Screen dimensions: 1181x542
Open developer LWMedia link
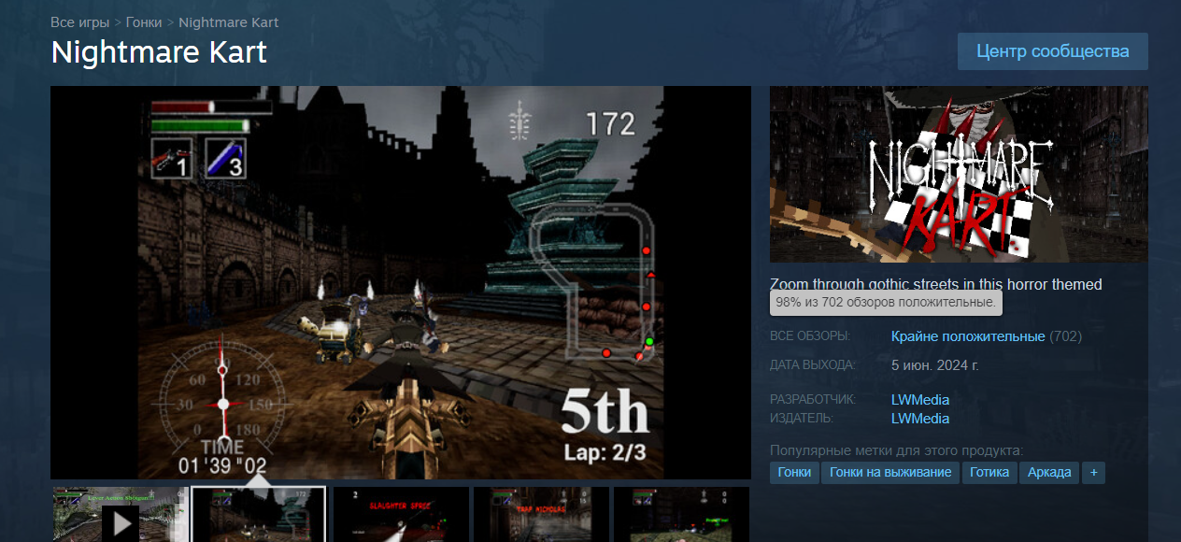[x=920, y=400]
